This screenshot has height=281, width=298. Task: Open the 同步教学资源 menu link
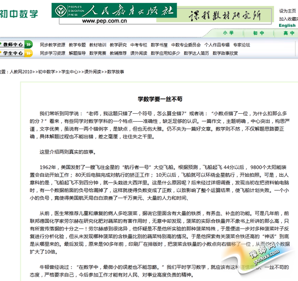(52, 45)
